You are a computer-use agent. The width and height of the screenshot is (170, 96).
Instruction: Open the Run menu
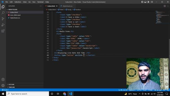34,2
